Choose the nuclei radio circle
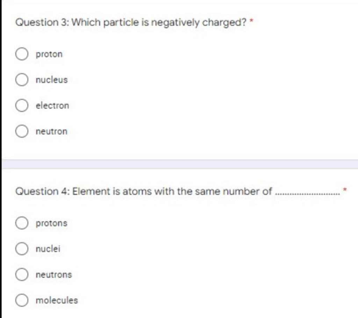The height and width of the screenshot is (318, 358). pyautogui.click(x=22, y=249)
